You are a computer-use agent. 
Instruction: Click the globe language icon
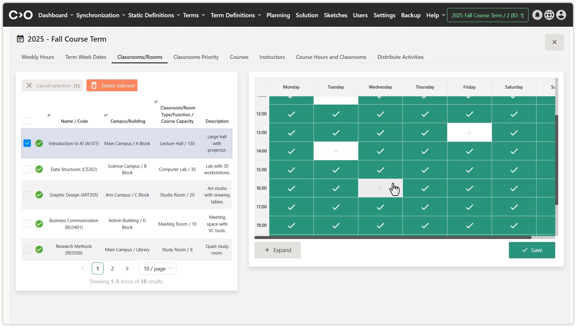click(x=549, y=15)
